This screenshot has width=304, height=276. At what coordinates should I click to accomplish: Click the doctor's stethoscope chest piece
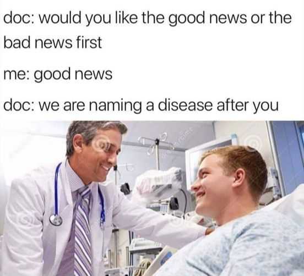56,220
